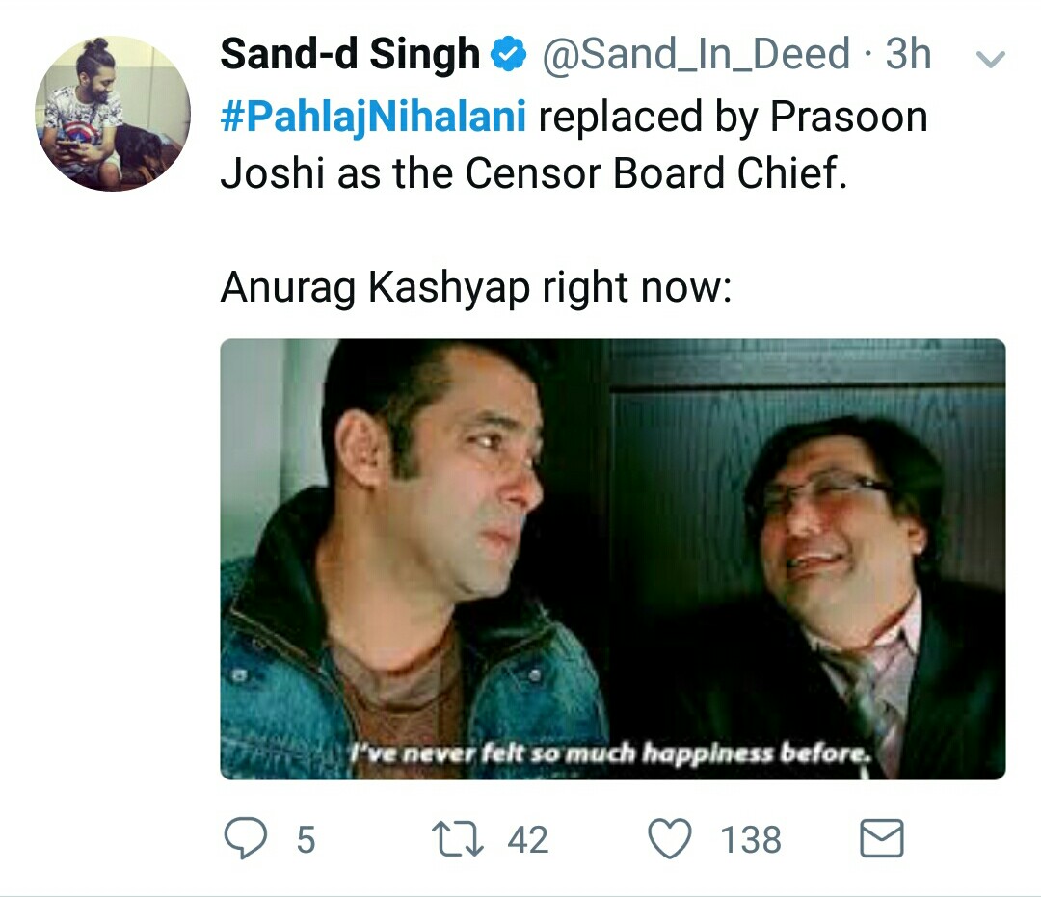Image resolution: width=1041 pixels, height=897 pixels.
Task: Open Sand-d Singh's profile picture
Action: tap(113, 114)
